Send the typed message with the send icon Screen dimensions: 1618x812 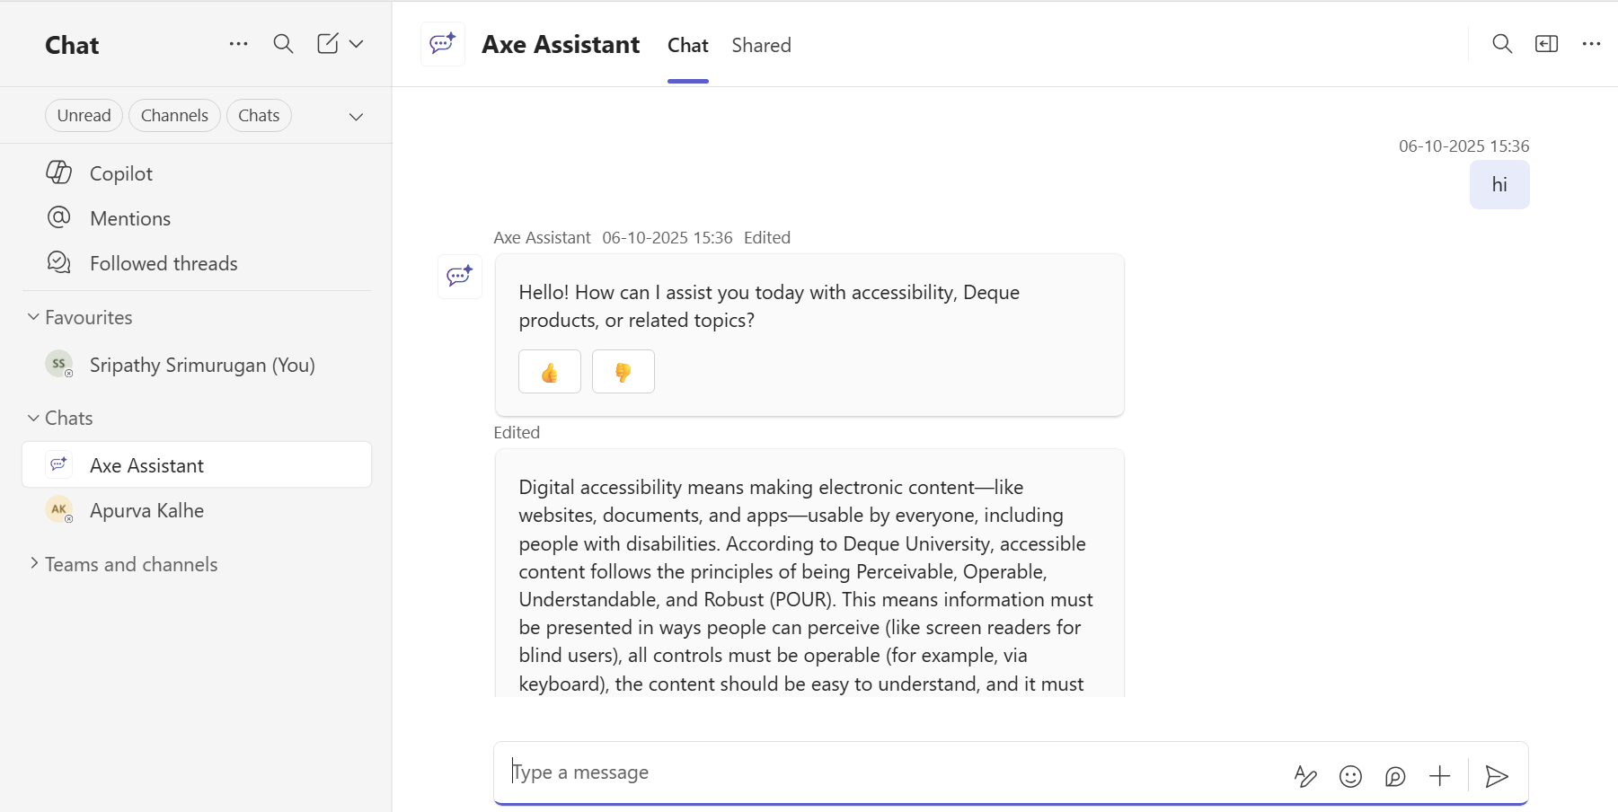[x=1497, y=776]
